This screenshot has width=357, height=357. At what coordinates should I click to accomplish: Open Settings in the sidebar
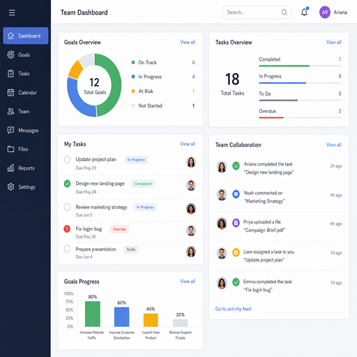[x=26, y=187]
